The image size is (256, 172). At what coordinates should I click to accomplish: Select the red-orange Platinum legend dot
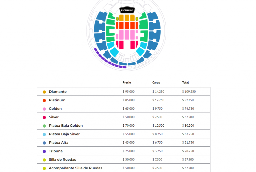[x=44, y=100]
